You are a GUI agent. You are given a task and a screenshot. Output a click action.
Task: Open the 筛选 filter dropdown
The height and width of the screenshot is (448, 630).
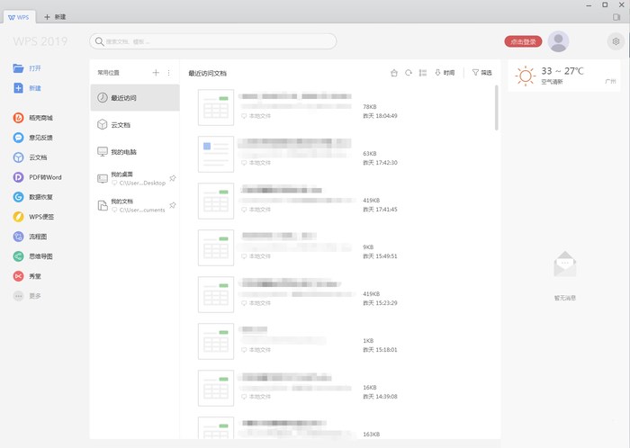pos(481,73)
